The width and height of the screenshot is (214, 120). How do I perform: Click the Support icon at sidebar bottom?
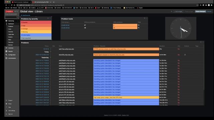(6, 100)
